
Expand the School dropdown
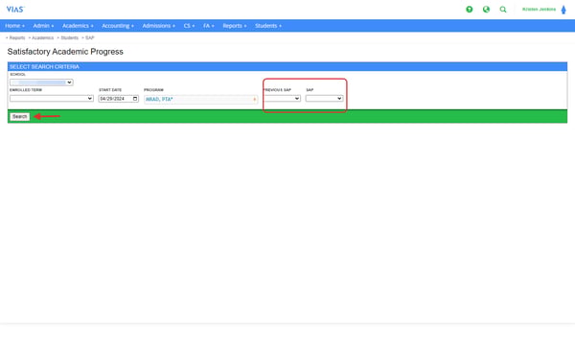41,82
